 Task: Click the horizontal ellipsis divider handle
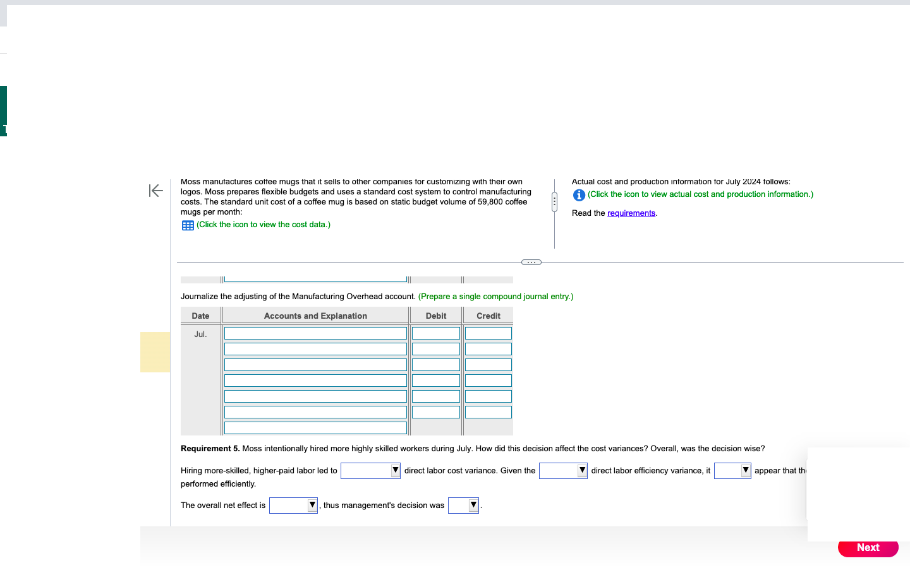[x=531, y=262]
